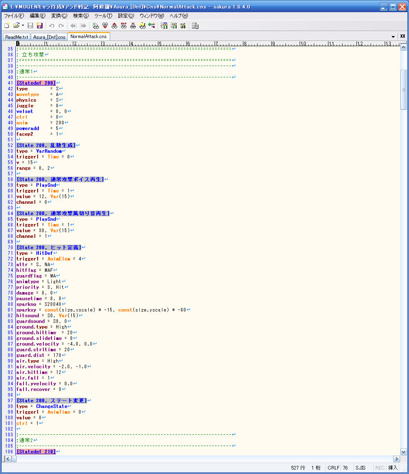Viewport: 409px width, 474px height.
Task: Open the ツール(T) menu
Action: tap(103, 16)
